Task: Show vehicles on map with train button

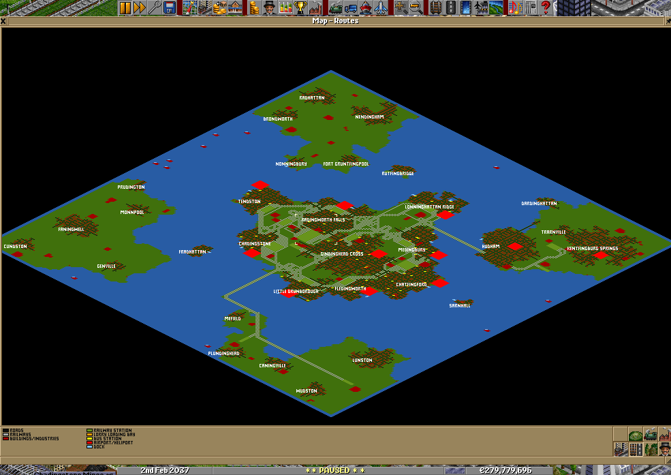Action: [x=651, y=434]
